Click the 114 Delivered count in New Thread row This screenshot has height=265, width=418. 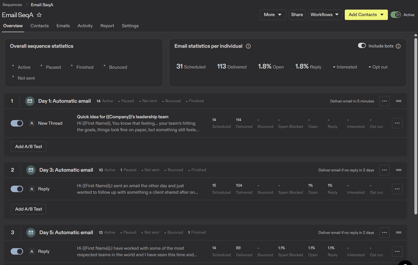pos(244,123)
